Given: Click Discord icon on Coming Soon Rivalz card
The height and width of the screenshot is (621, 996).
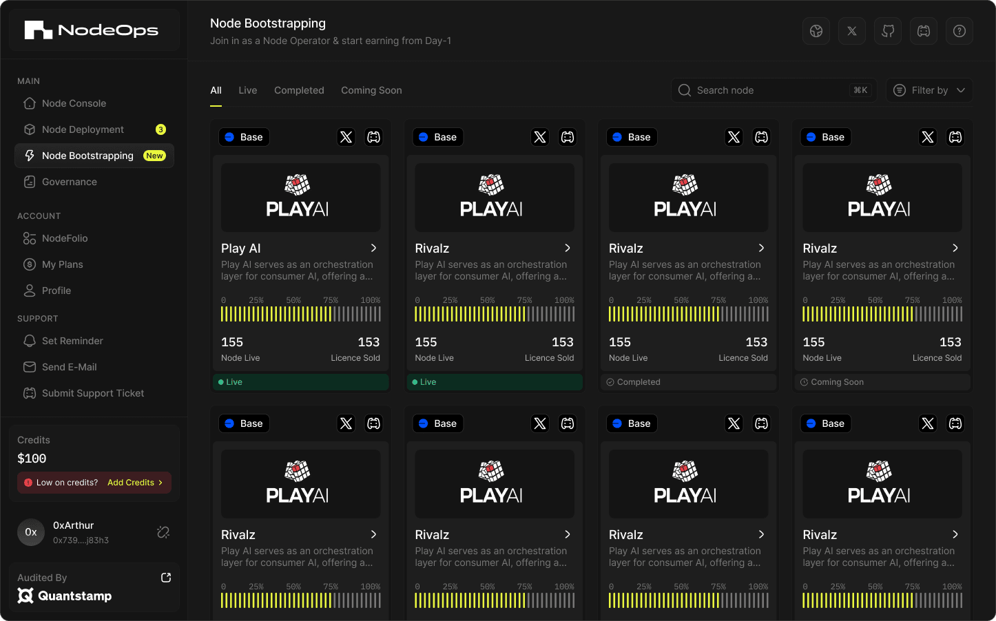Looking at the screenshot, I should (955, 137).
